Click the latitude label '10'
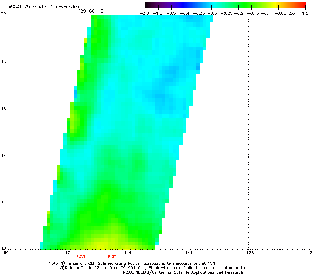The image size is (313, 275). (x=3, y=248)
